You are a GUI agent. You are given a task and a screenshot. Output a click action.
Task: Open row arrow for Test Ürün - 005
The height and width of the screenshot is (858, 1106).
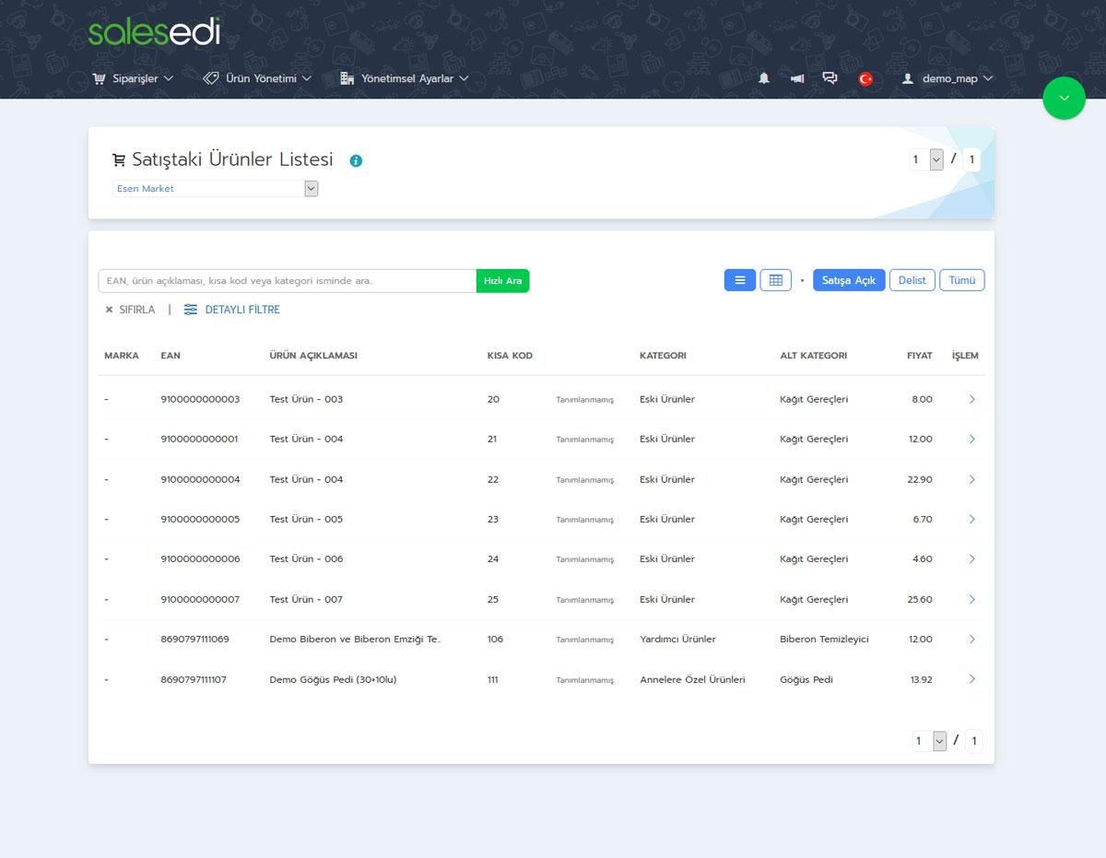pyautogui.click(x=971, y=519)
